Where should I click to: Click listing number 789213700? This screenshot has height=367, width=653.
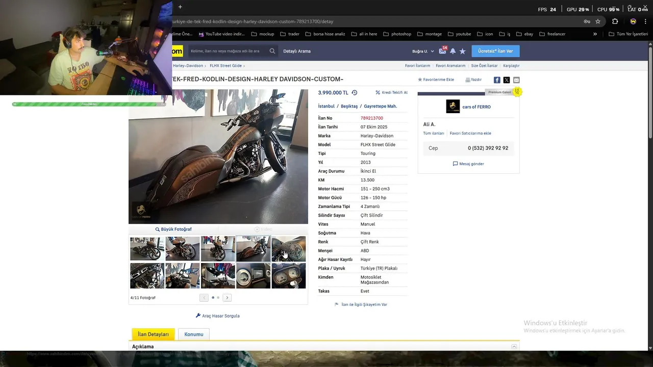coord(372,118)
